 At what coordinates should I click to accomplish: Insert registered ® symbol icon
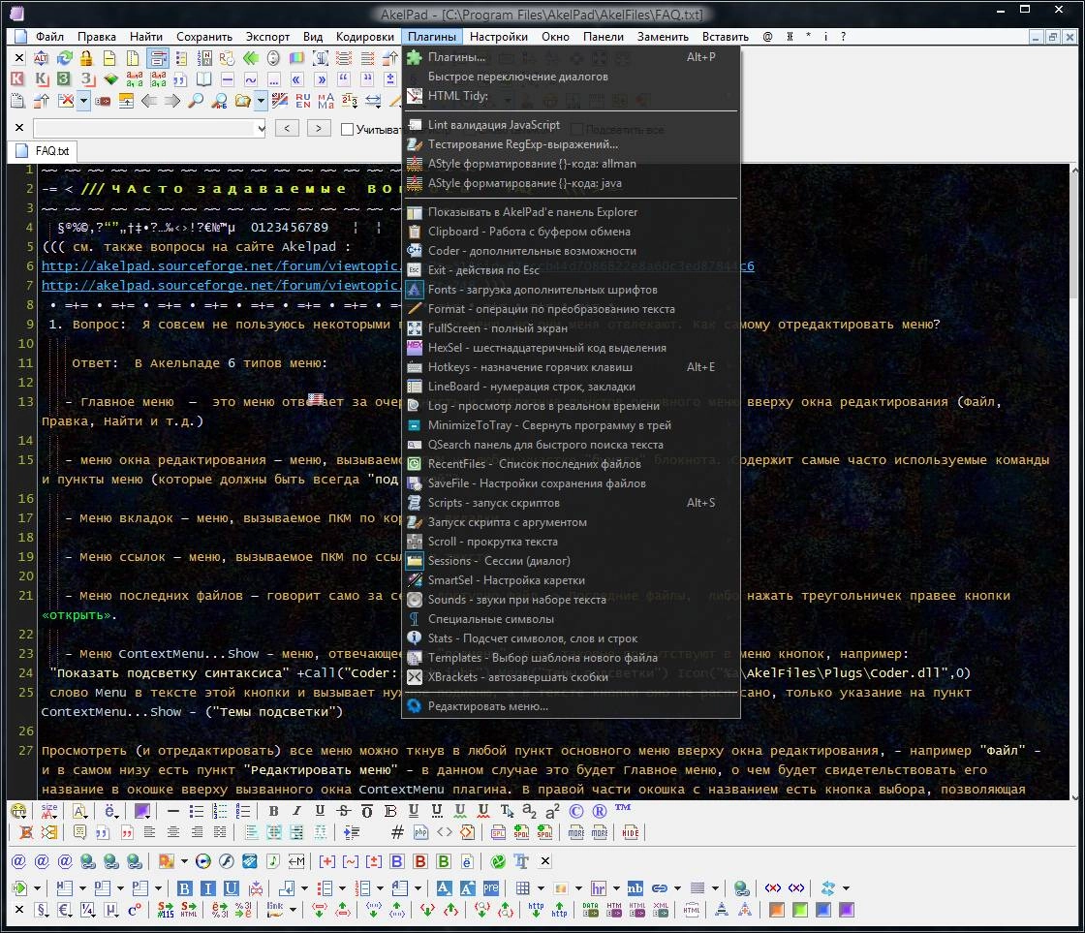tap(600, 811)
